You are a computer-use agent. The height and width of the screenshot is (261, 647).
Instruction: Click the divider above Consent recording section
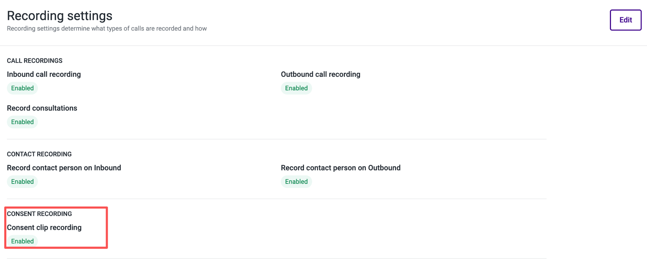pyautogui.click(x=277, y=199)
